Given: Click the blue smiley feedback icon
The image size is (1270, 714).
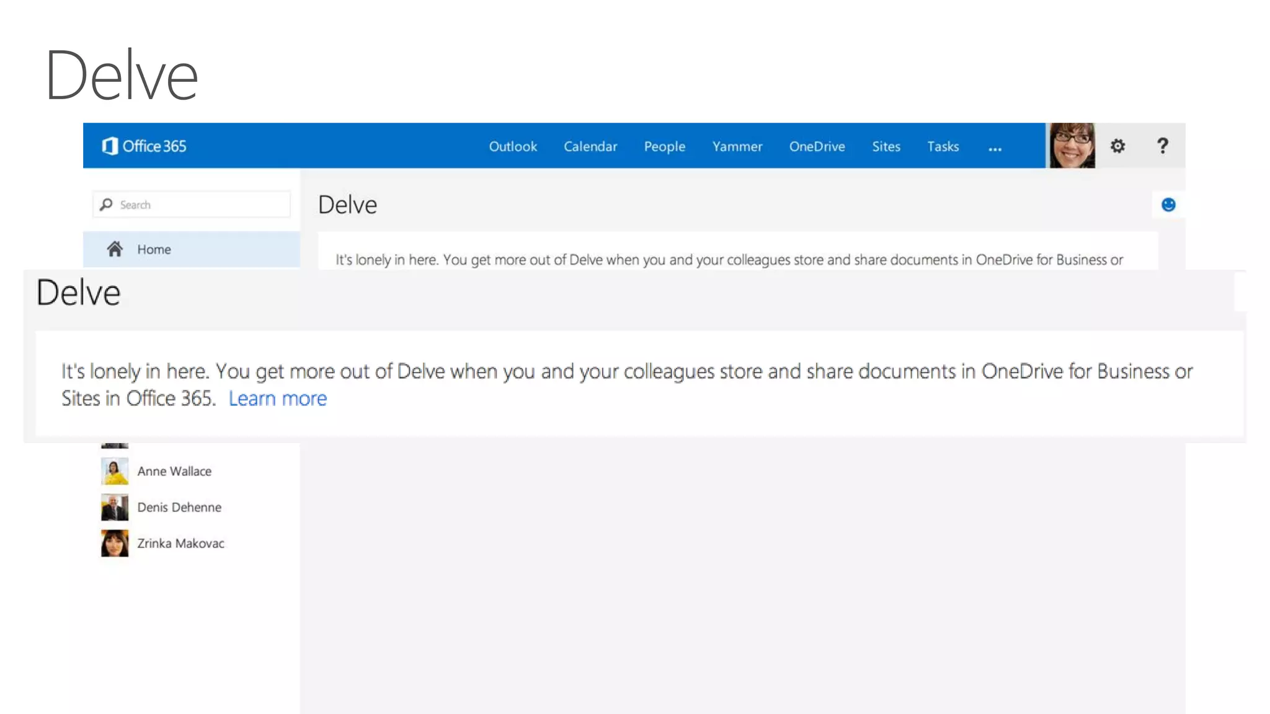Looking at the screenshot, I should (1168, 205).
